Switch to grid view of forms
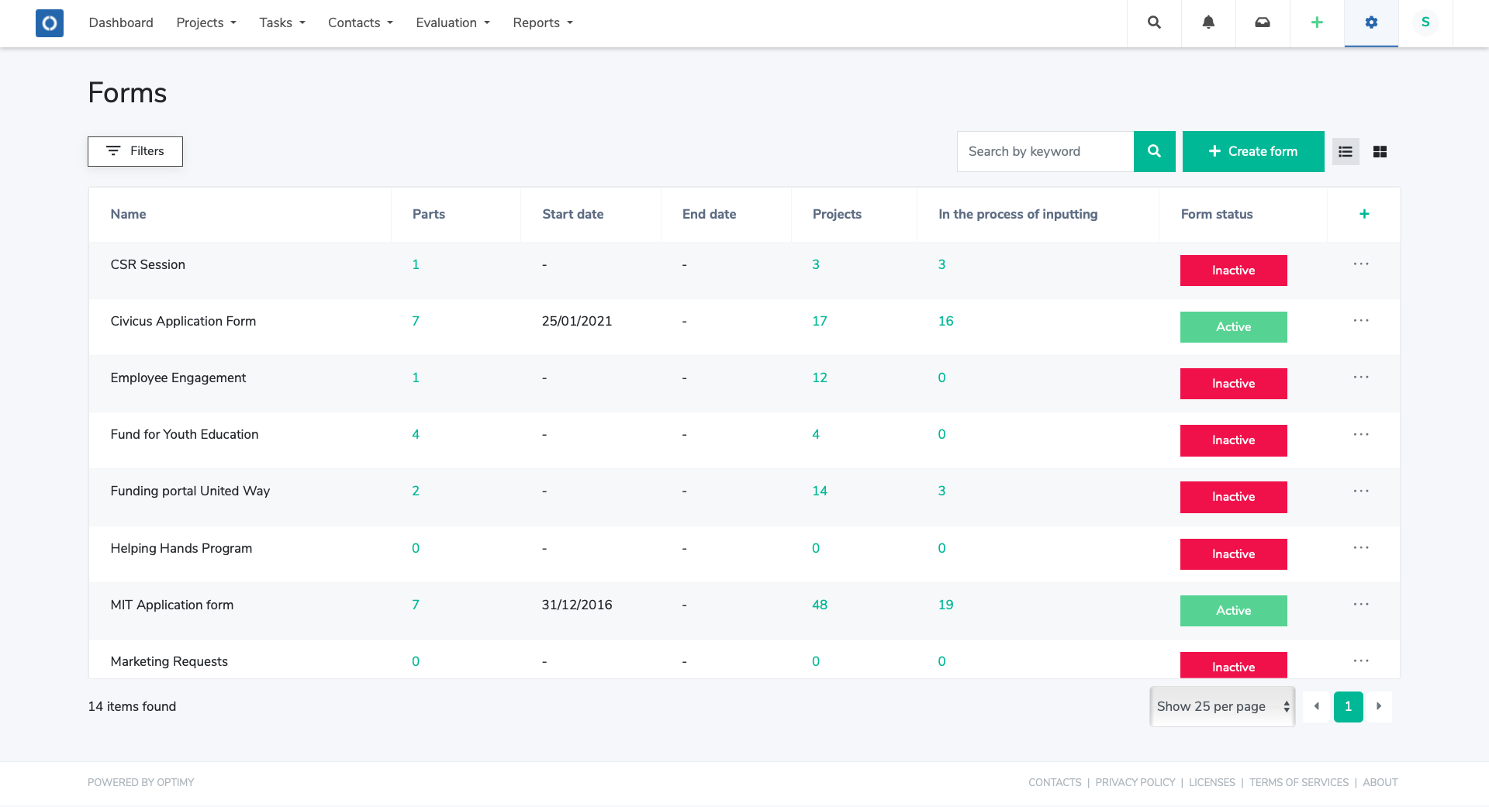This screenshot has width=1489, height=807. (x=1380, y=151)
